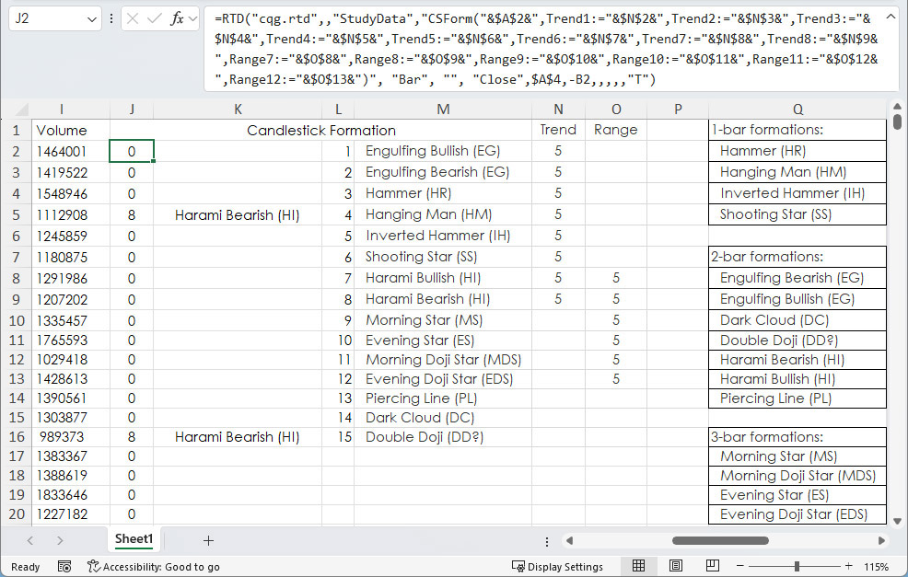Select column M header
This screenshot has width=908, height=577.
[x=443, y=109]
